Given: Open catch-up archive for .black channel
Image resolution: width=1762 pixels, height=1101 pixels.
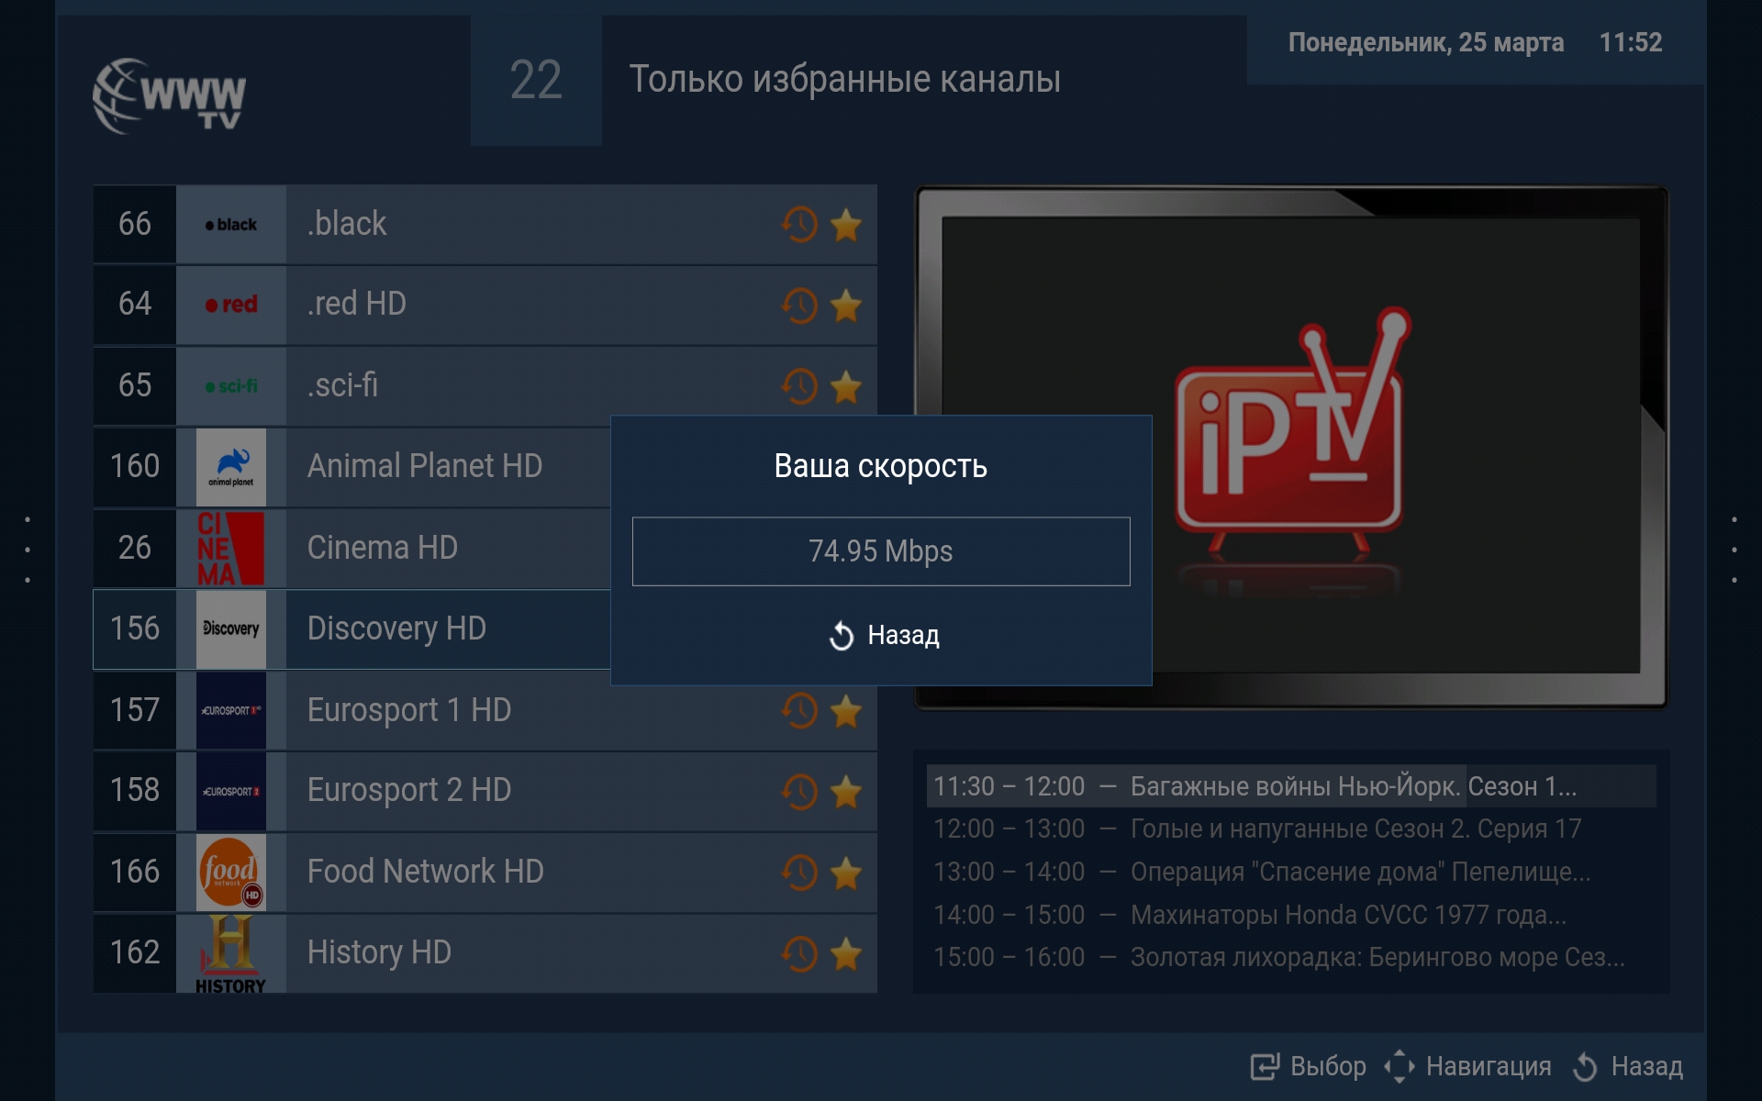Looking at the screenshot, I should point(799,225).
